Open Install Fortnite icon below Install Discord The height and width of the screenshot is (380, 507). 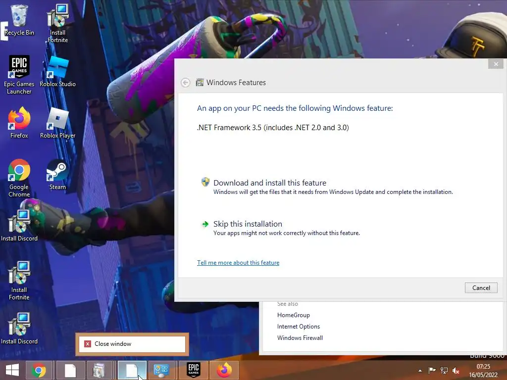click(19, 281)
